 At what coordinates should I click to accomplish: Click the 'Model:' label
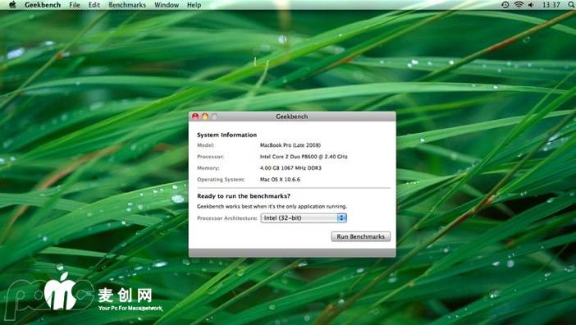pyautogui.click(x=205, y=145)
